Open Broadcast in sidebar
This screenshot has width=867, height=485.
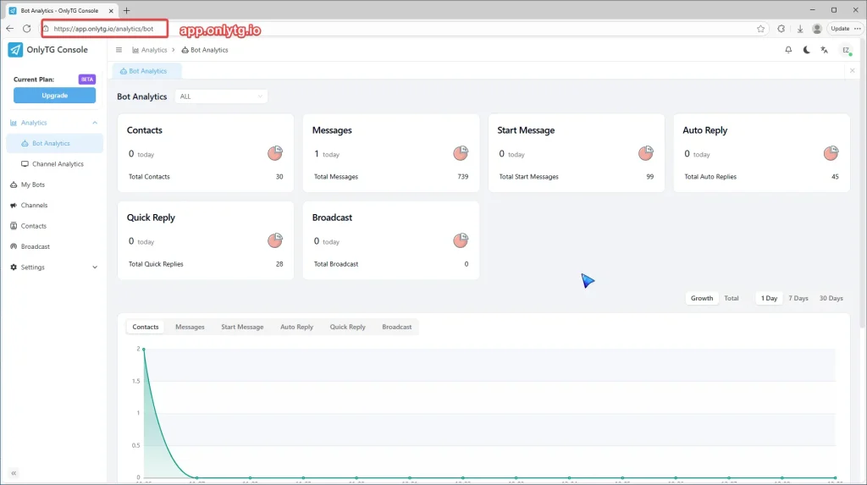(x=54, y=246)
